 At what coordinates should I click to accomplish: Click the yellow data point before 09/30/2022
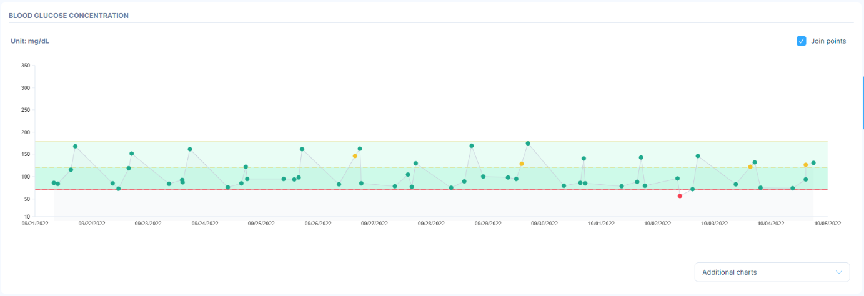point(521,164)
